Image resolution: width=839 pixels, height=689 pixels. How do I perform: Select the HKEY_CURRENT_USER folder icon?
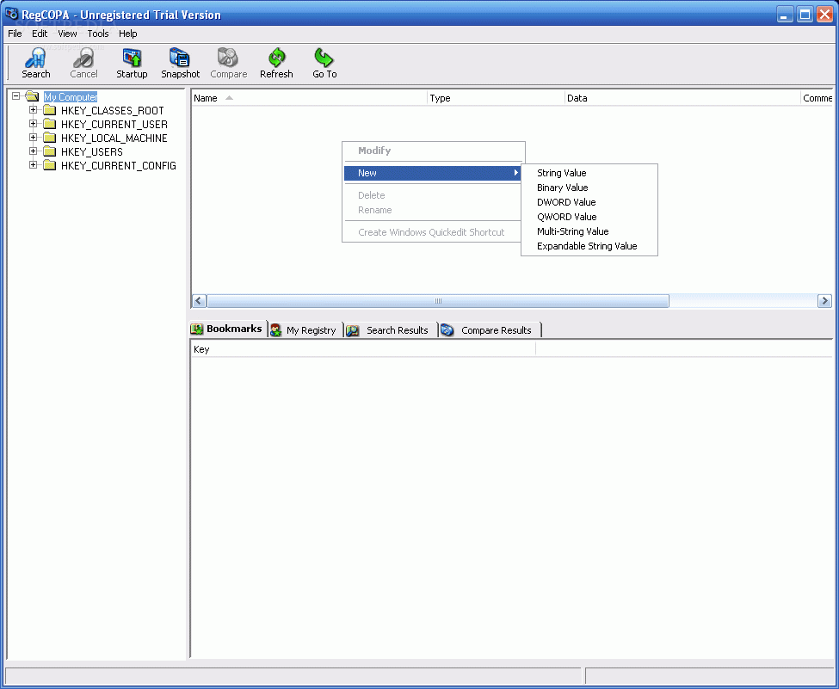tap(50, 124)
